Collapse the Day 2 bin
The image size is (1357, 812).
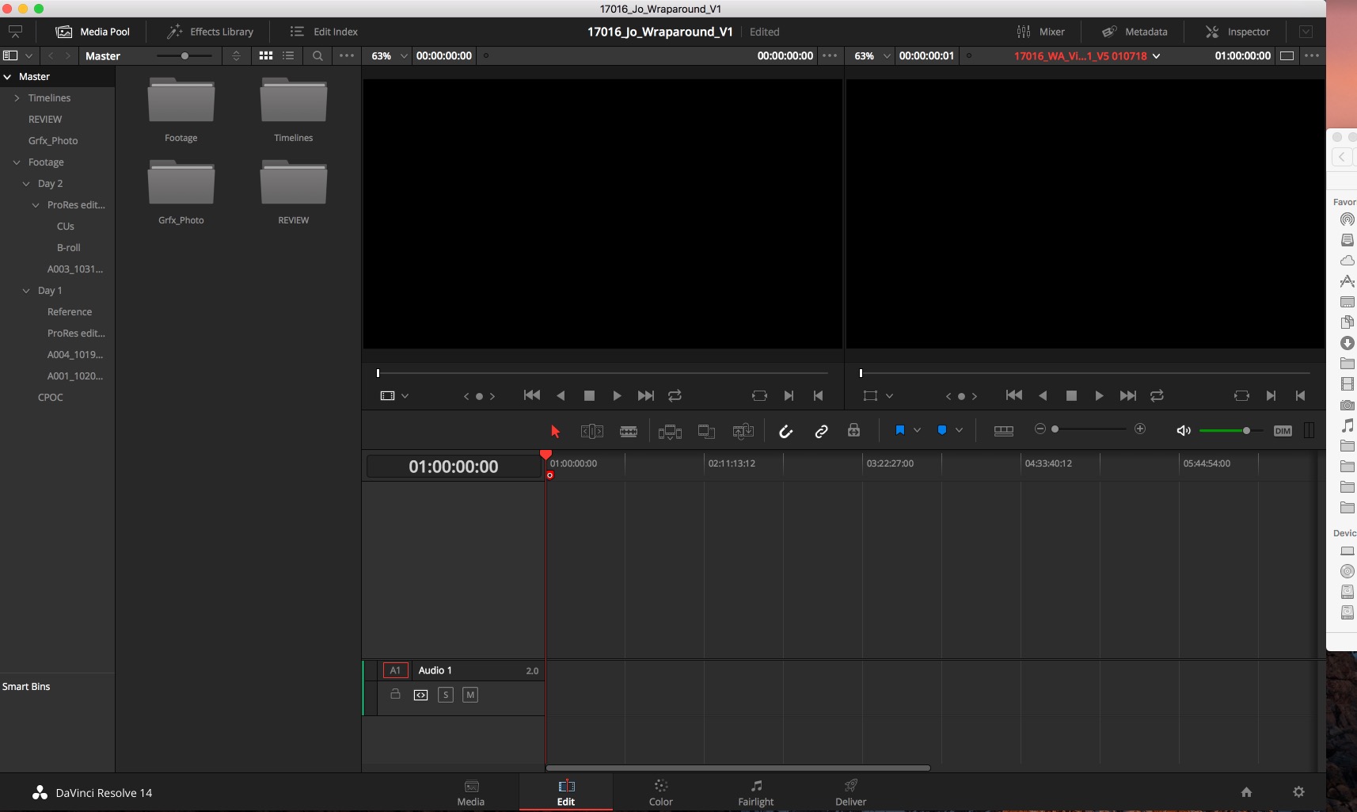click(x=26, y=184)
